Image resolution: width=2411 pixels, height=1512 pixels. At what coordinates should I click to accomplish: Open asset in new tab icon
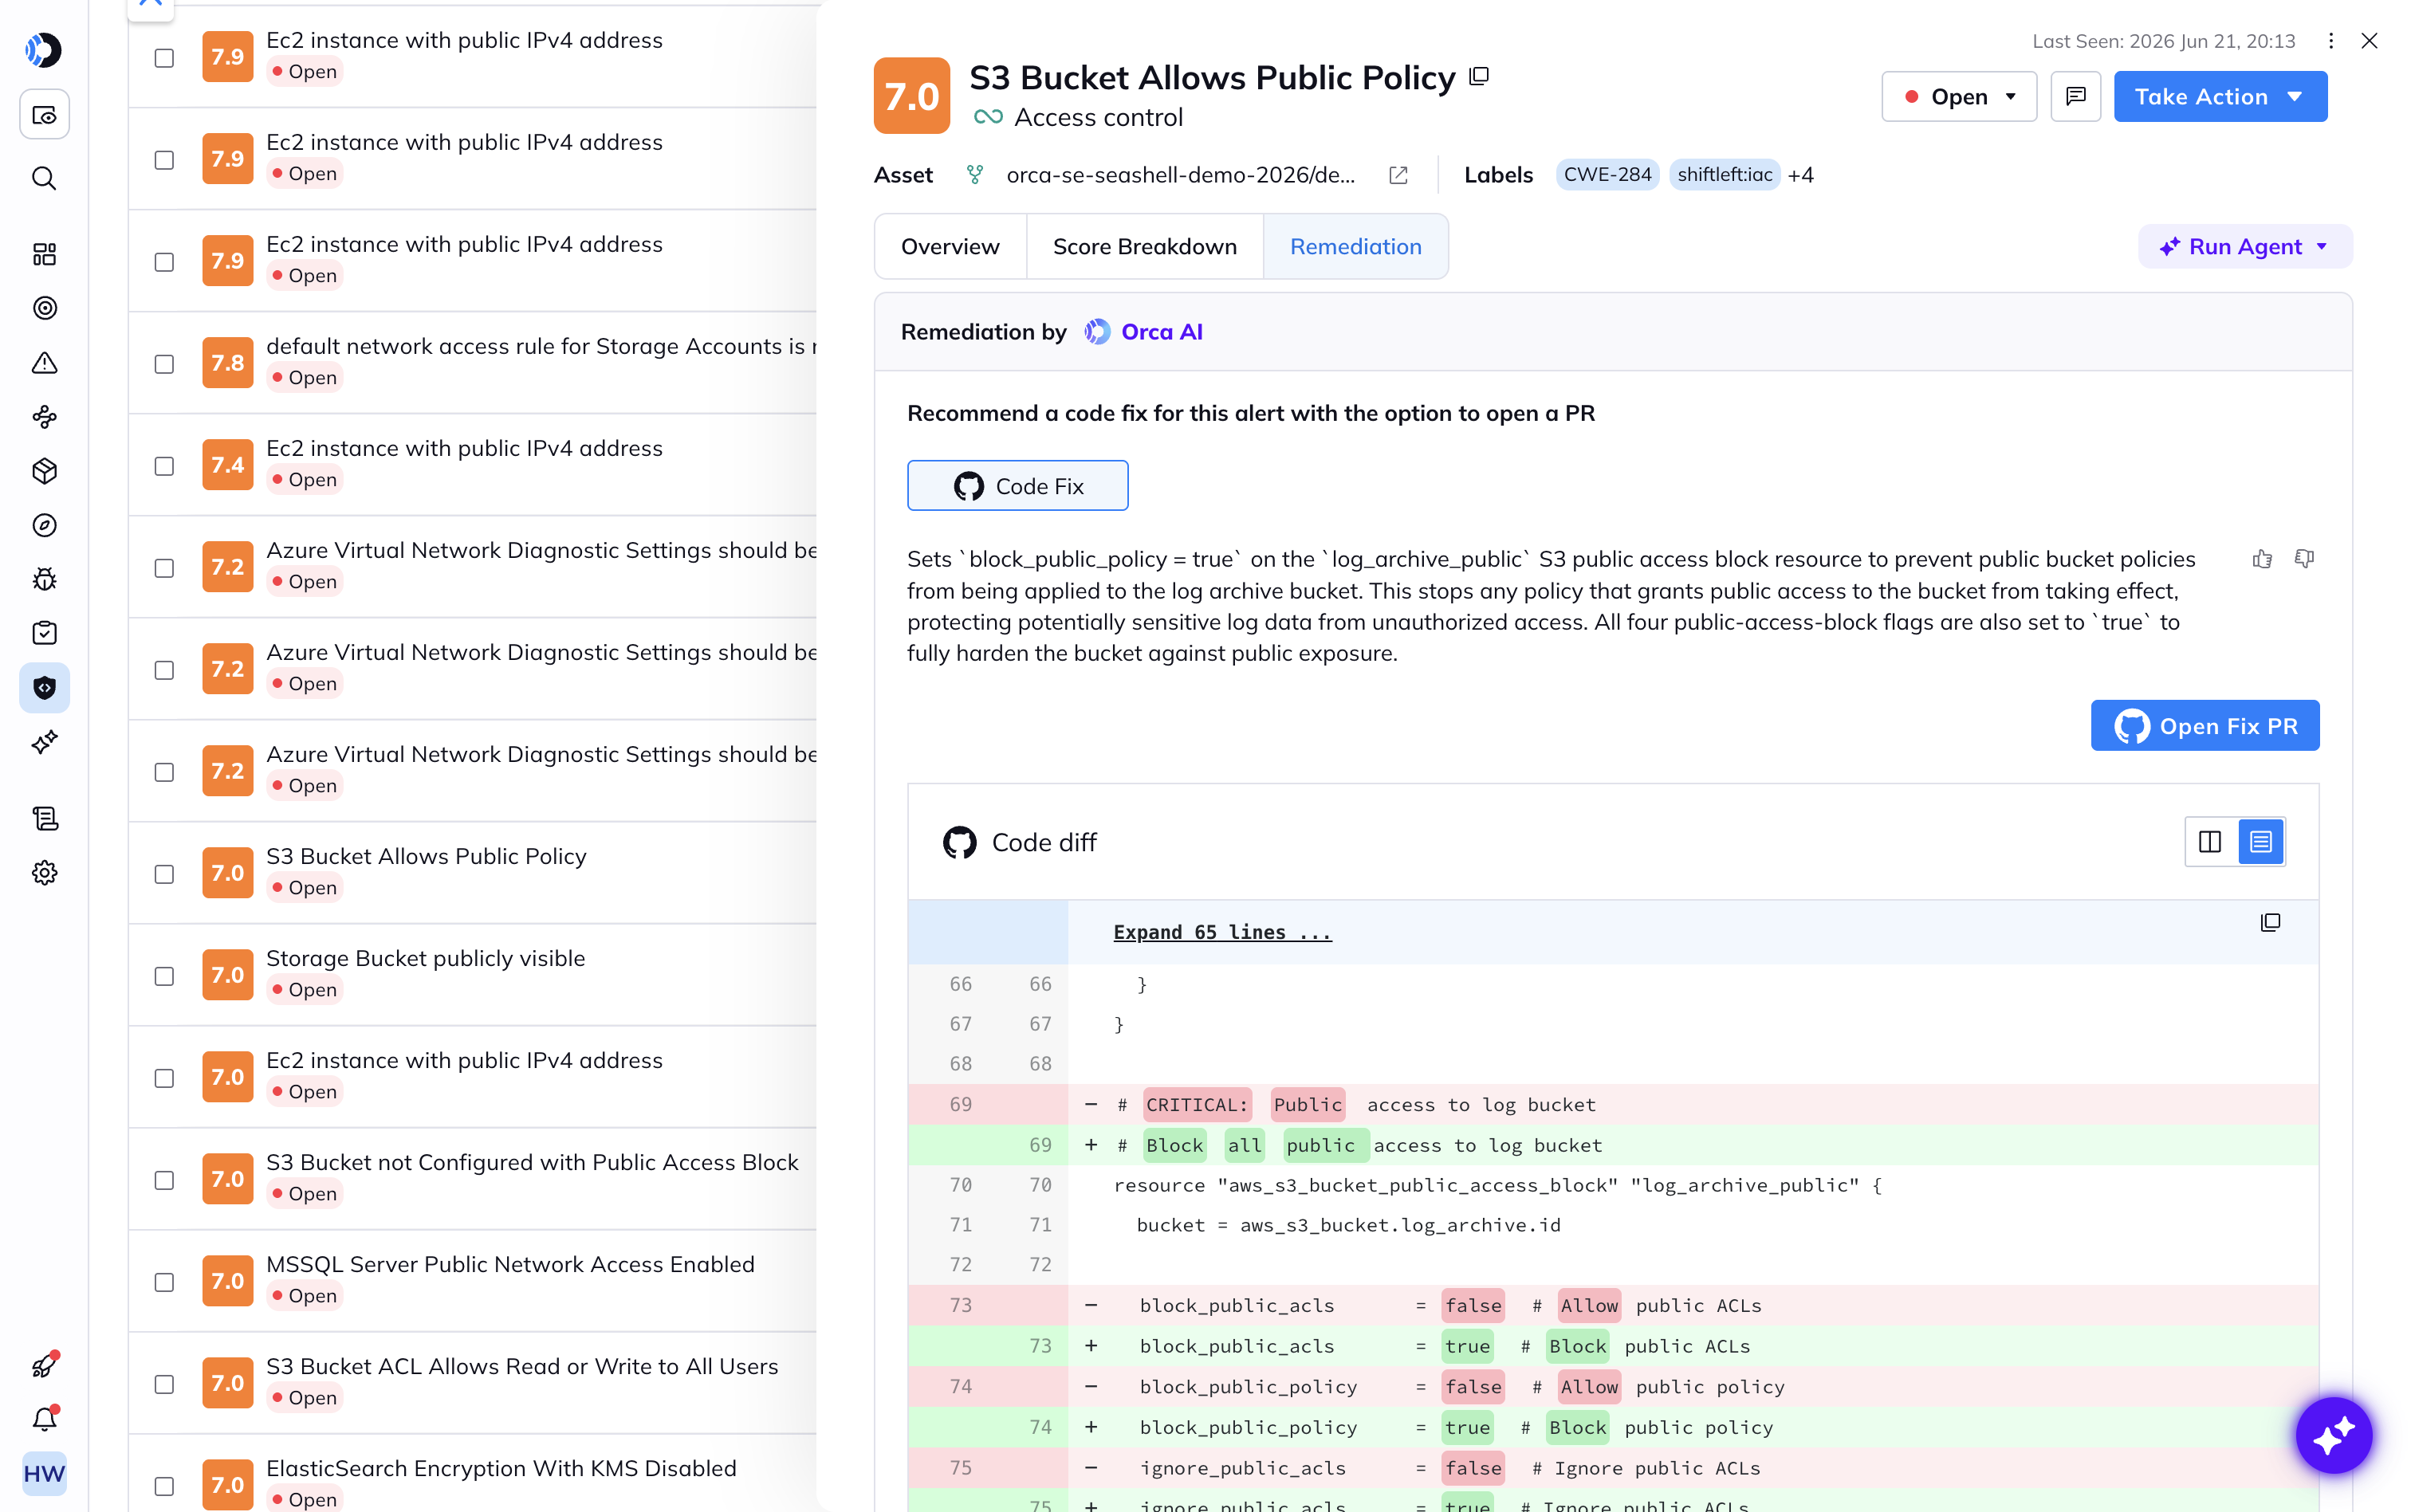[1398, 175]
